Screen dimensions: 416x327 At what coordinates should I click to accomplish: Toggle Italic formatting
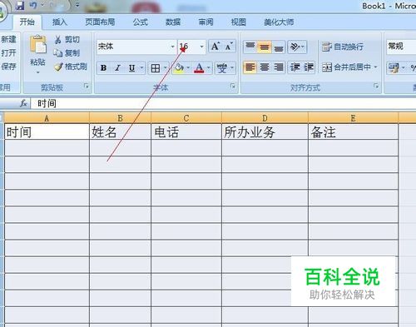[x=117, y=68]
